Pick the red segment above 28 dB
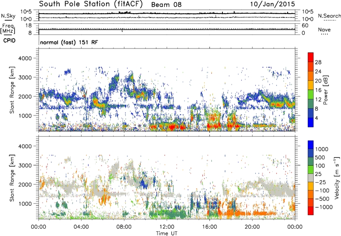Viewport: 341px width, 236px height. (x=311, y=57)
